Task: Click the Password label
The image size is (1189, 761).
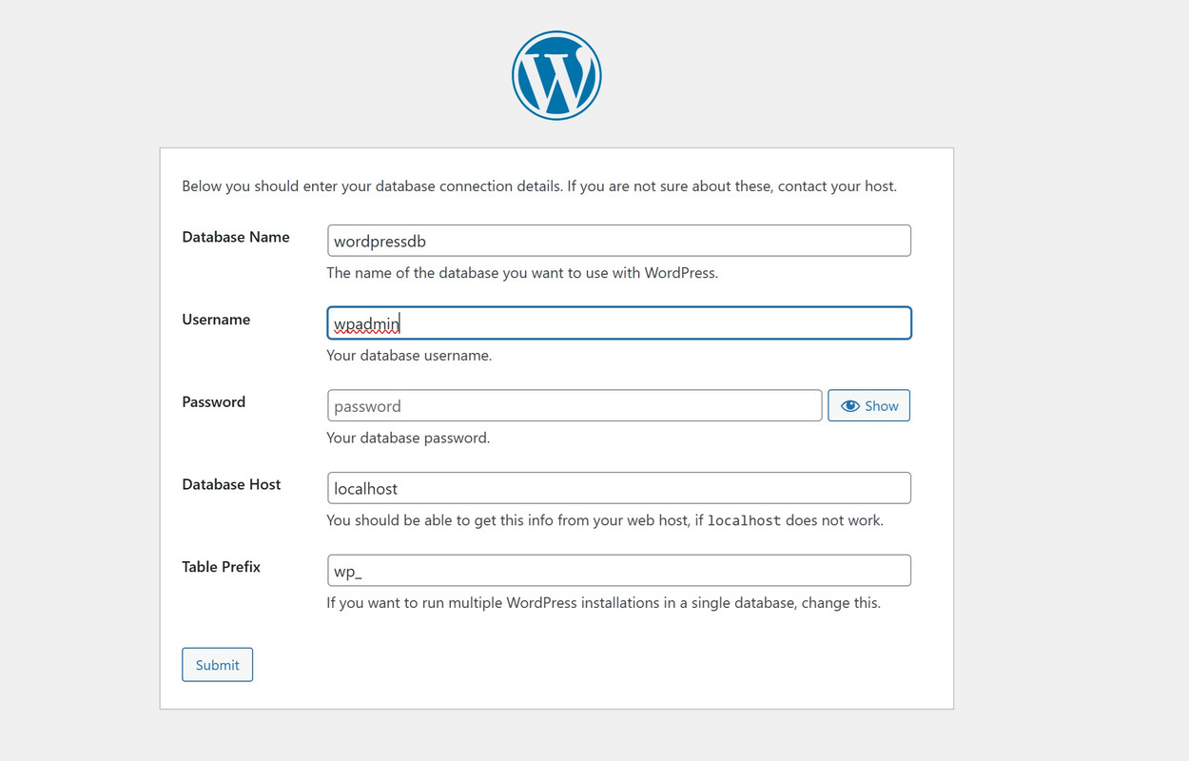Action: click(213, 401)
